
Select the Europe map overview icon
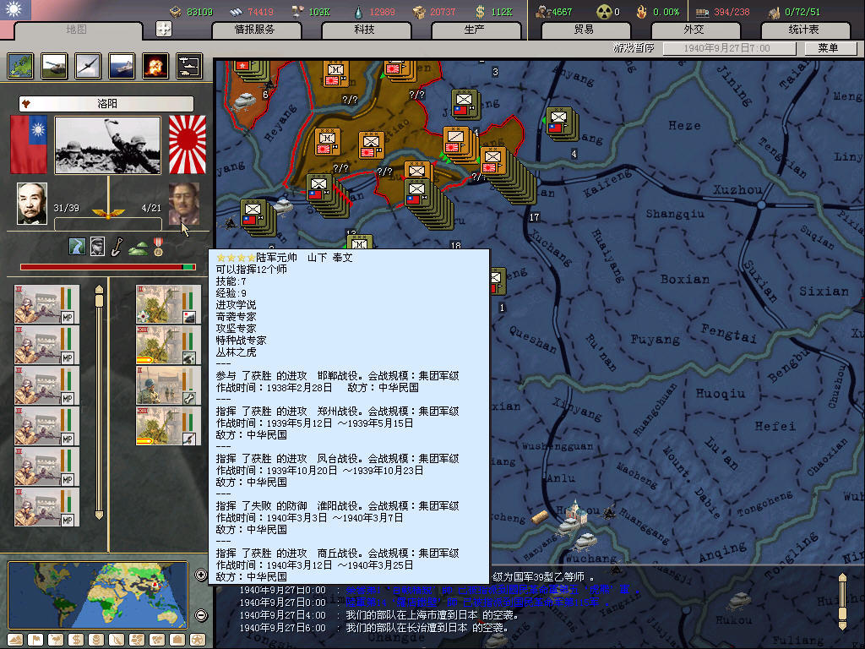20,66
